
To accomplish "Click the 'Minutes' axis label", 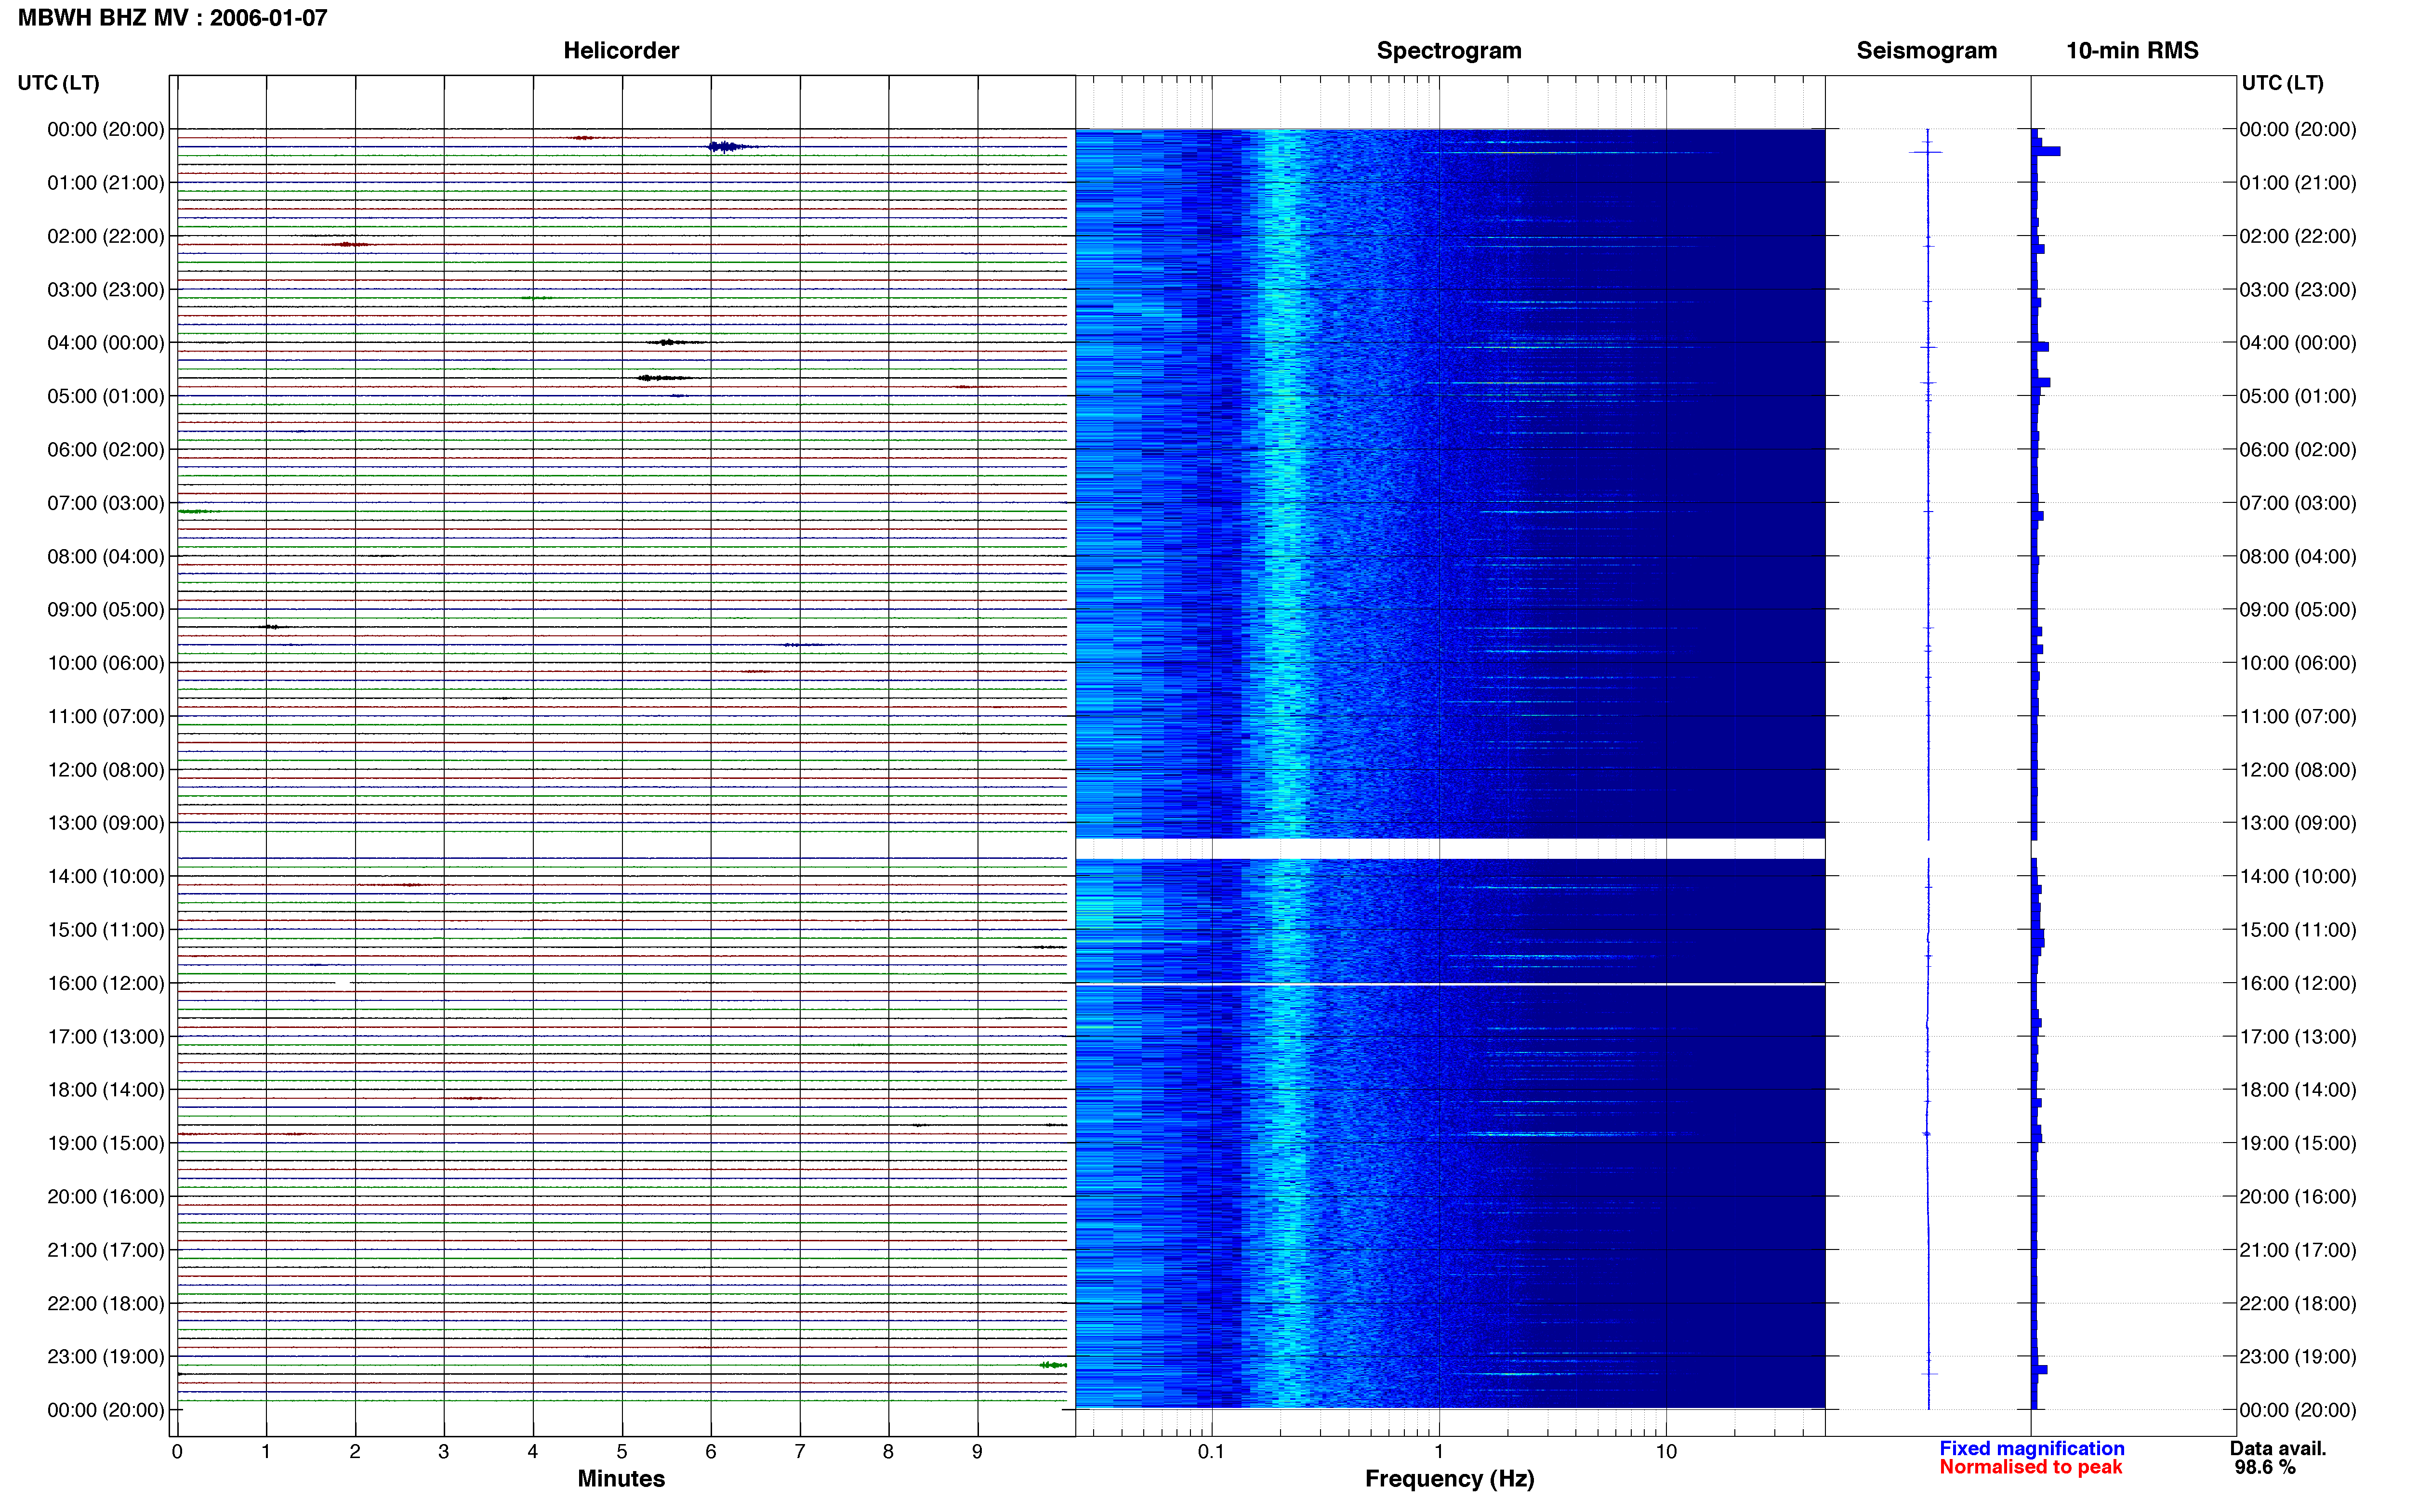I will (621, 1478).
